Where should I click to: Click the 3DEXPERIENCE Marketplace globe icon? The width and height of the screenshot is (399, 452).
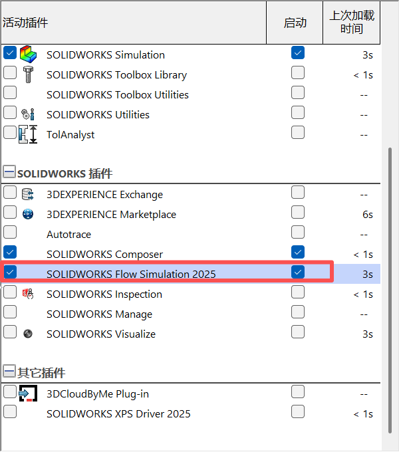tap(28, 214)
